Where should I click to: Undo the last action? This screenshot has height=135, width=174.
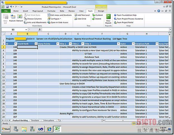pyautogui.click(x=11, y=7)
